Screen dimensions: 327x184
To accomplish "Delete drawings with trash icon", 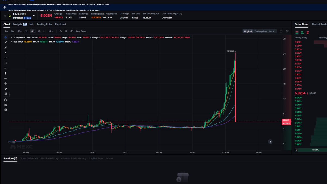I will point(5,110).
